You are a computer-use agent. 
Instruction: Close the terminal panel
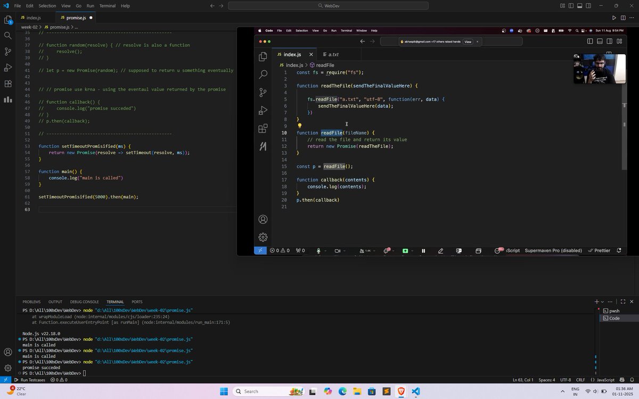pyautogui.click(x=632, y=302)
